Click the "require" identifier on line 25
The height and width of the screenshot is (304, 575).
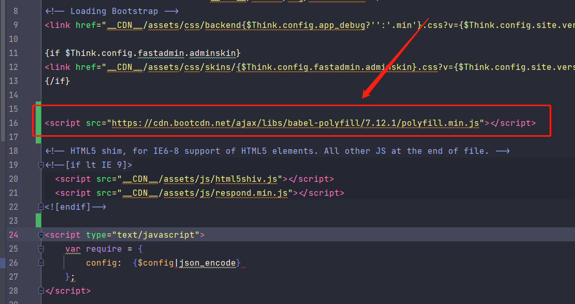pyautogui.click(x=104, y=249)
